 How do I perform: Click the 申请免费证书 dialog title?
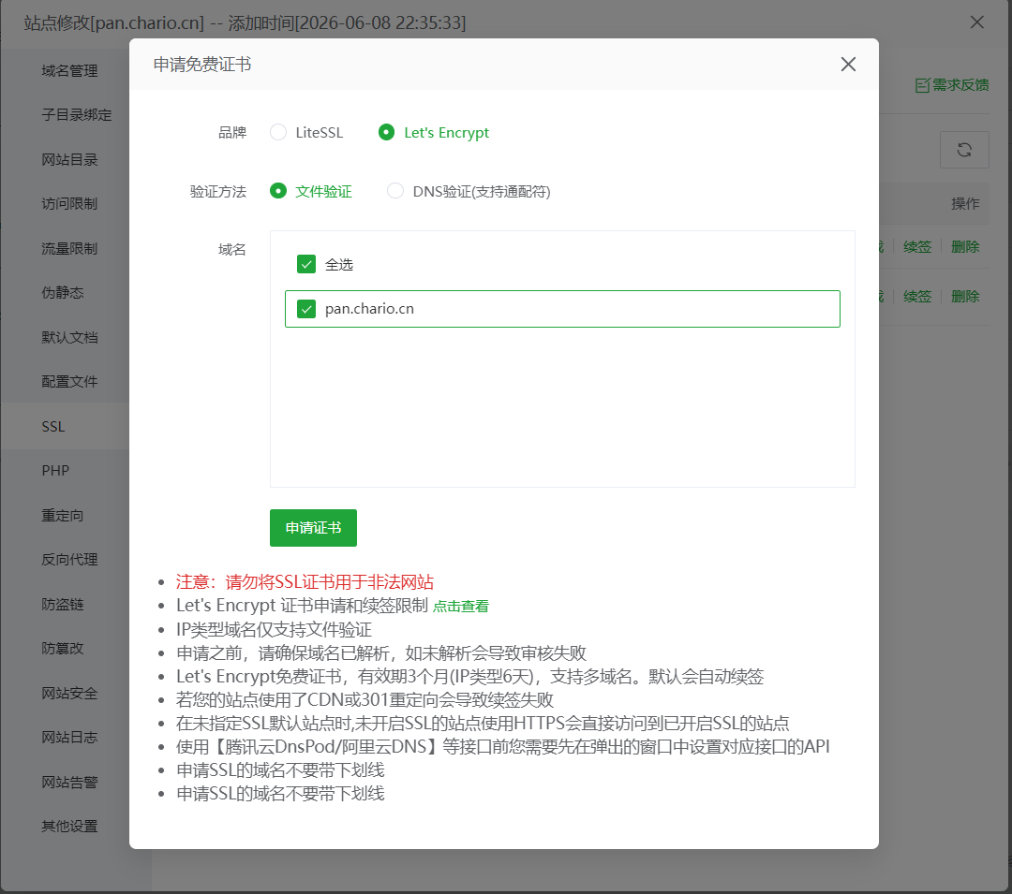coord(202,65)
